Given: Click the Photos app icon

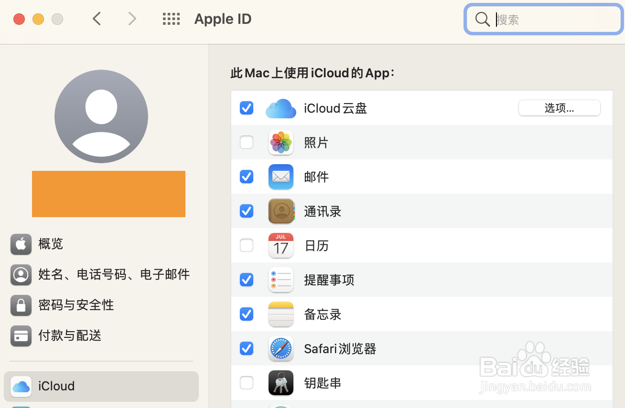Looking at the screenshot, I should [281, 142].
